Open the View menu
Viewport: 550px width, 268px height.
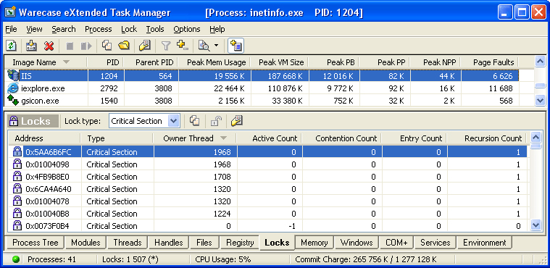(x=34, y=29)
